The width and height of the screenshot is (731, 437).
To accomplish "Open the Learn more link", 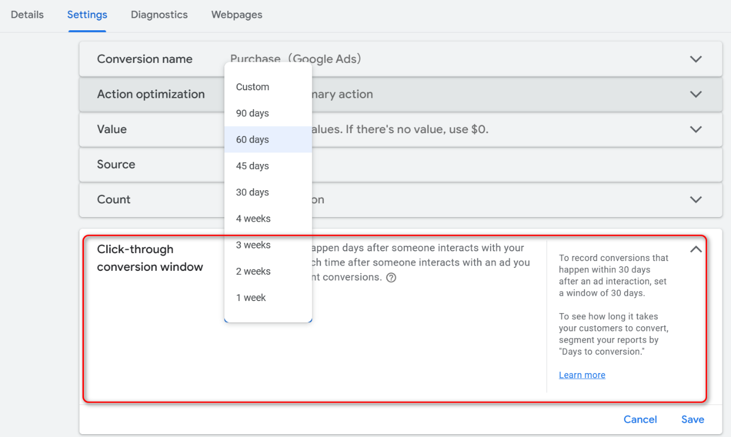I will [582, 375].
